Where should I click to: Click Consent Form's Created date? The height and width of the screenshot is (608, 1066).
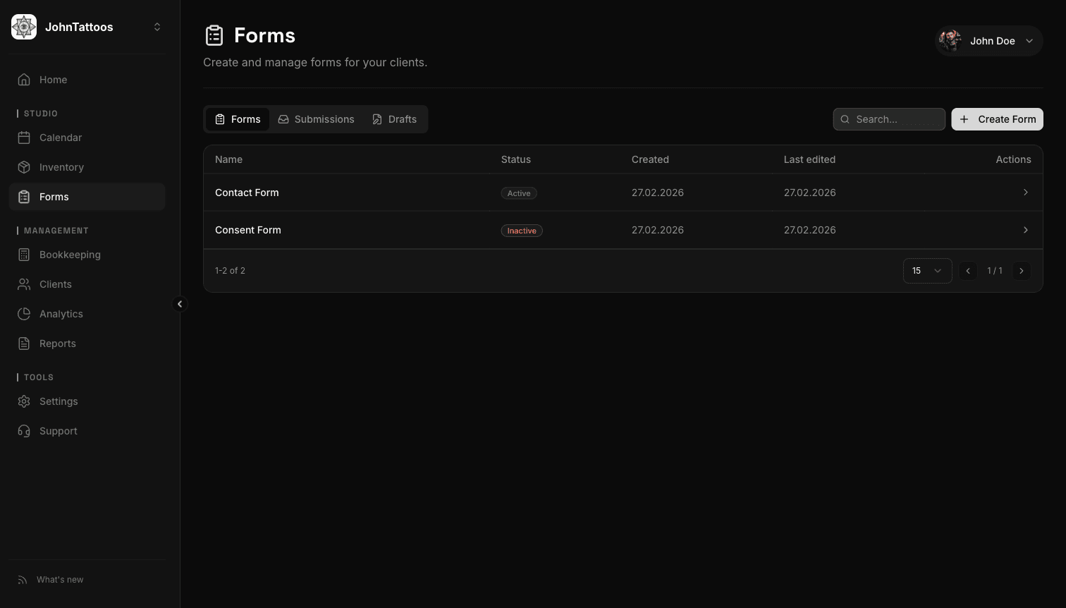coord(658,230)
